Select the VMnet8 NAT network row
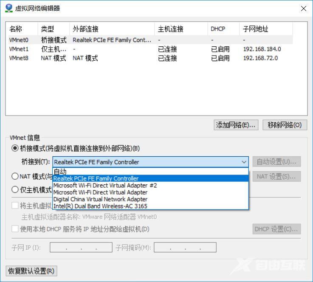Screen dimensions: 313x282 click(19, 58)
